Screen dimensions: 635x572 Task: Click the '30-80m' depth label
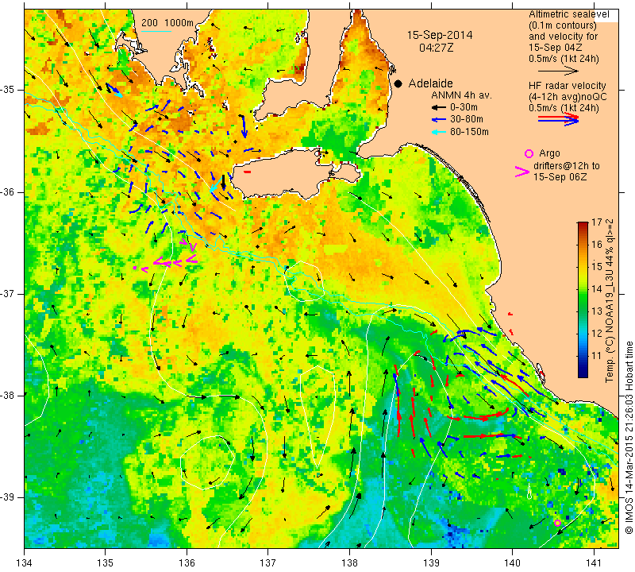(467, 120)
